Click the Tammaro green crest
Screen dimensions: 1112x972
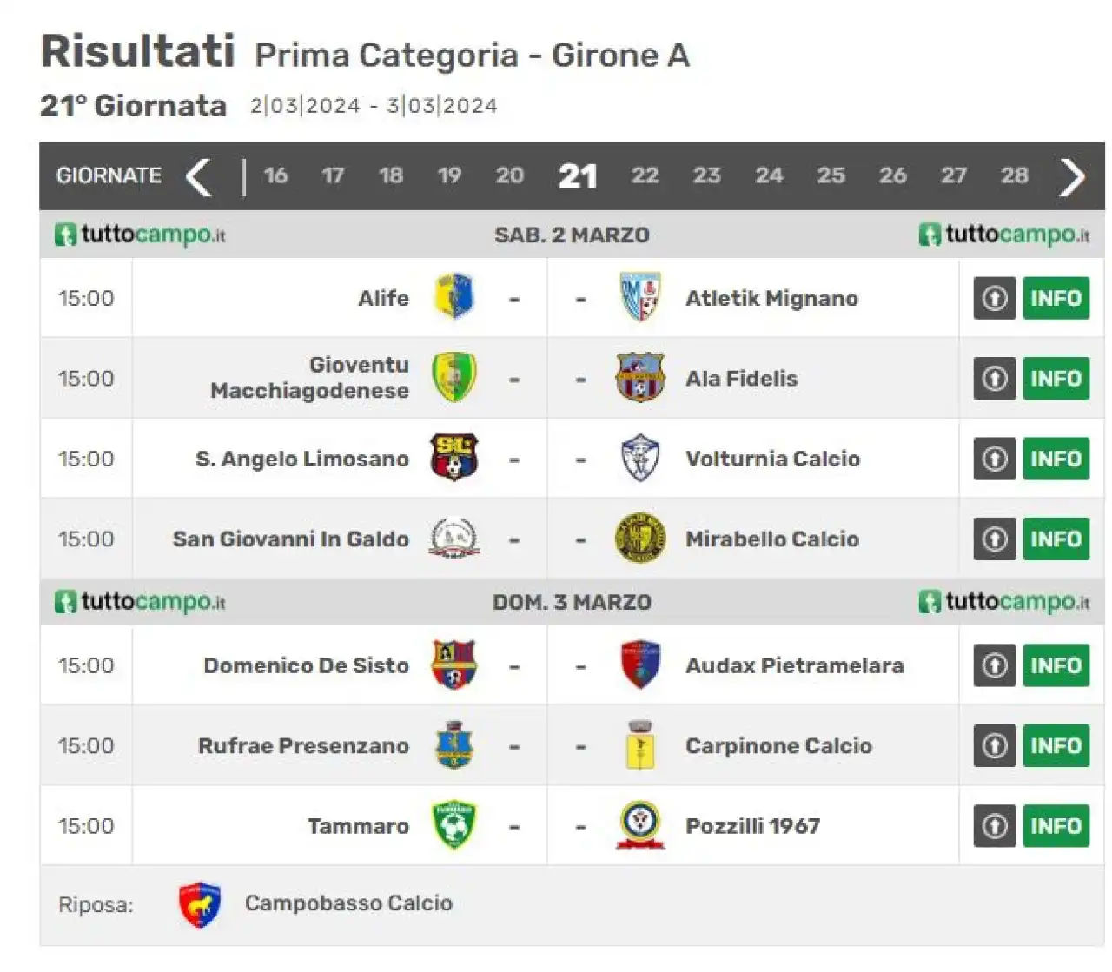point(453,825)
